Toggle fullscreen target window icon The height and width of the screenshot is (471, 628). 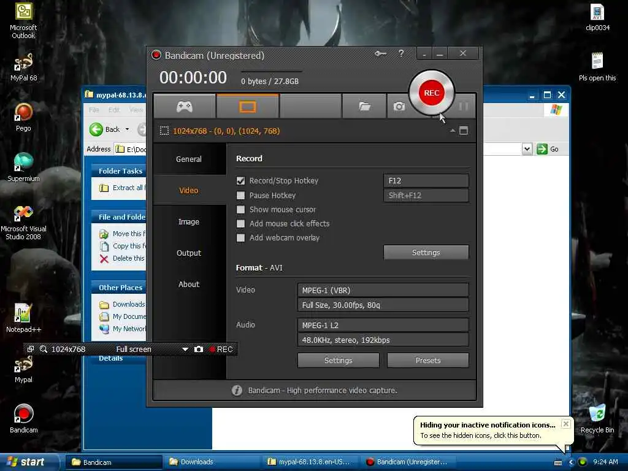(464, 131)
